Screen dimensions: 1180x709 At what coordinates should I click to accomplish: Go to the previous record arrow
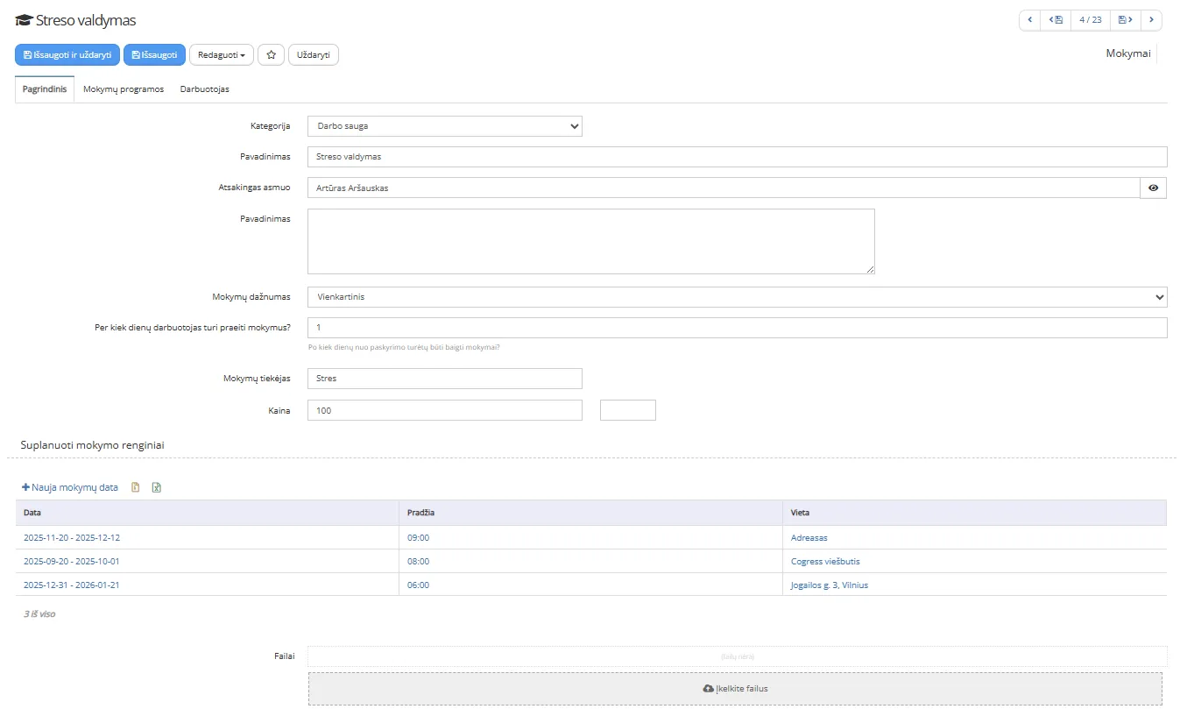1029,19
